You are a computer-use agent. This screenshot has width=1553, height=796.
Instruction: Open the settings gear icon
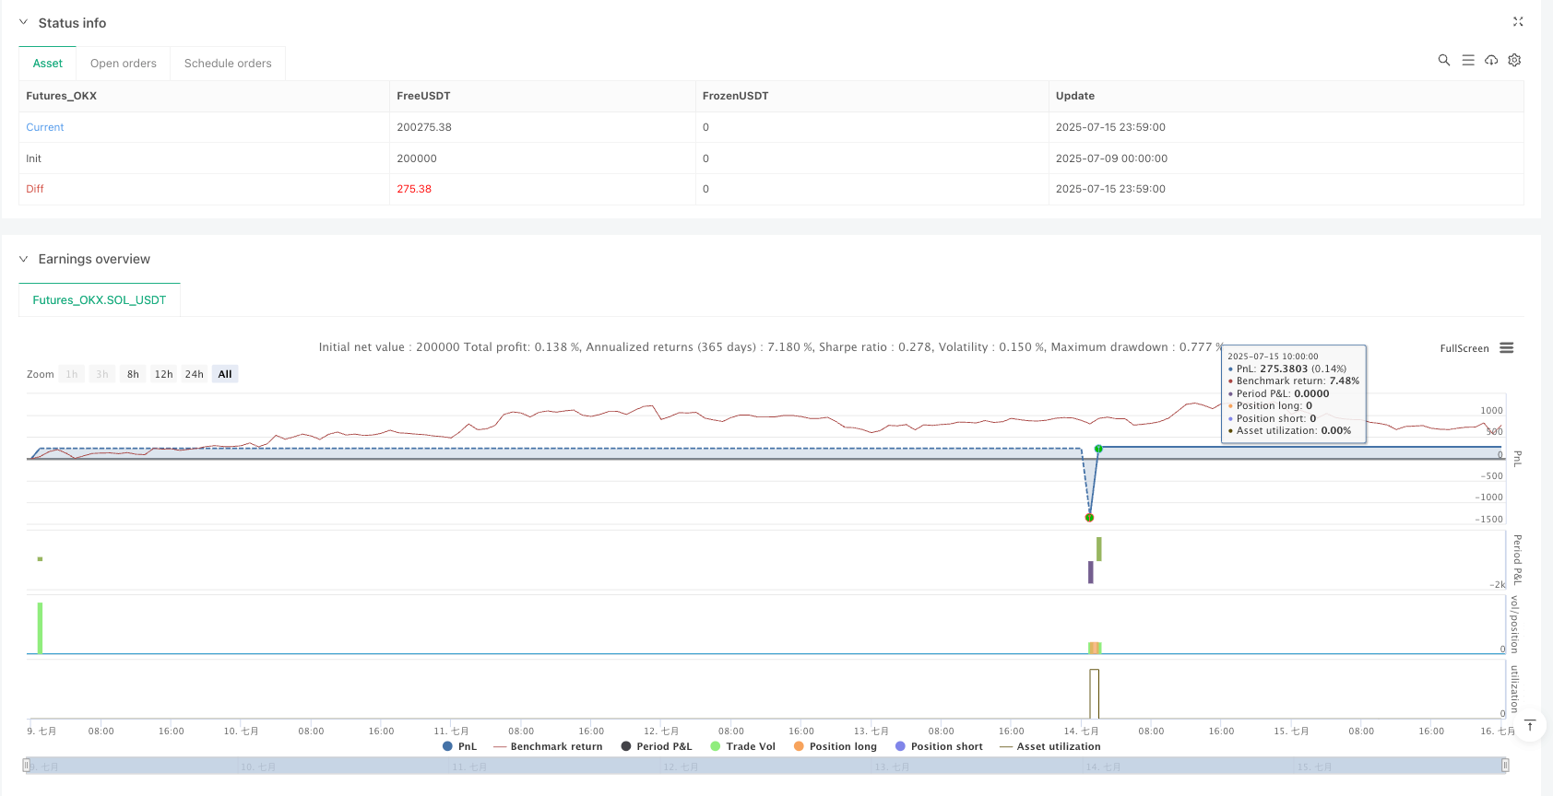pyautogui.click(x=1514, y=60)
